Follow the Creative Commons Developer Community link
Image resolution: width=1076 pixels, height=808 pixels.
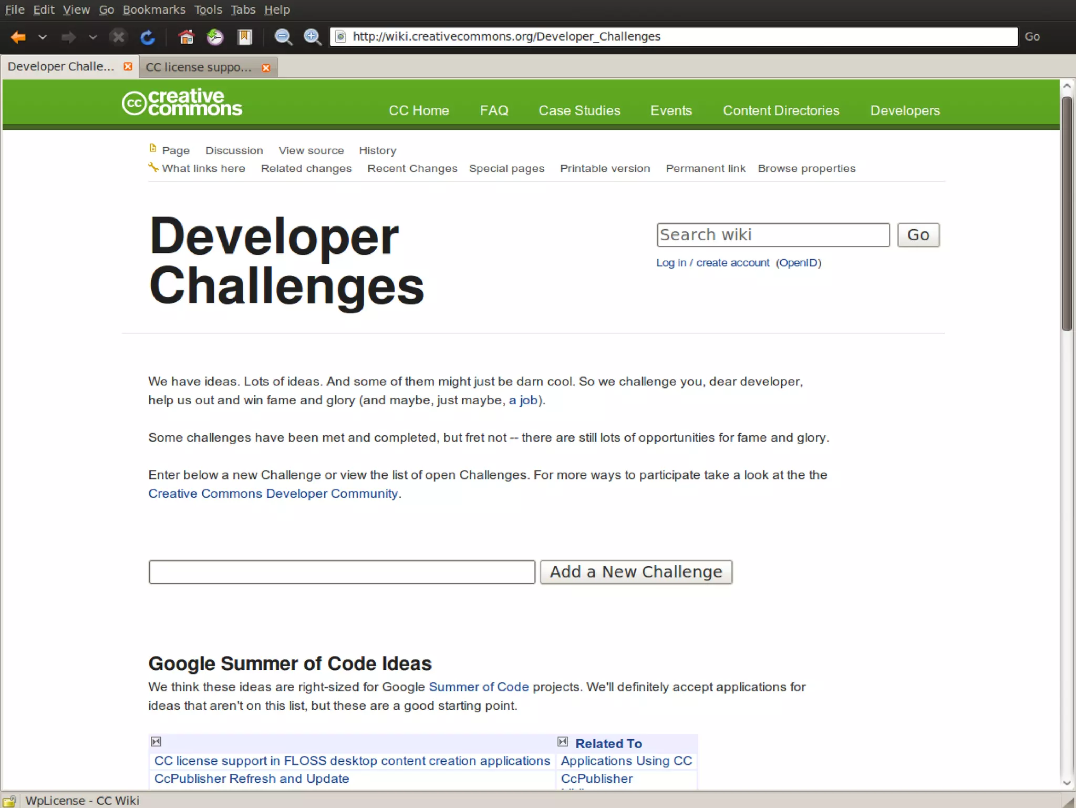click(x=273, y=494)
